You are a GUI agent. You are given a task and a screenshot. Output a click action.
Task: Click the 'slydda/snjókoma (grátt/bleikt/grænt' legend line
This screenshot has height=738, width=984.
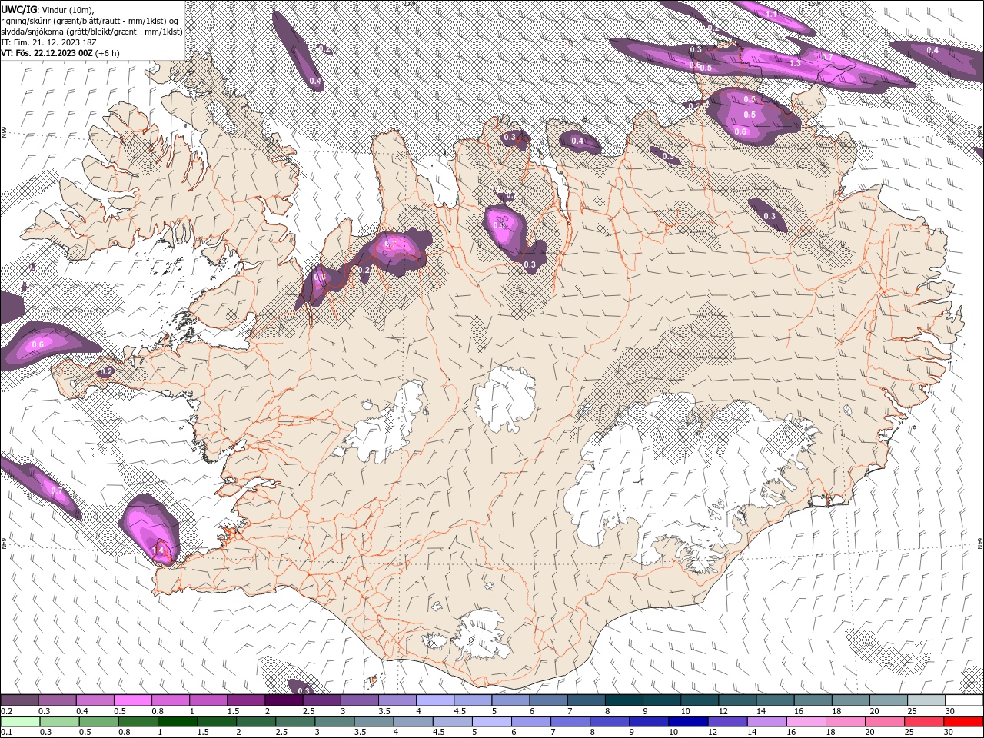91,32
